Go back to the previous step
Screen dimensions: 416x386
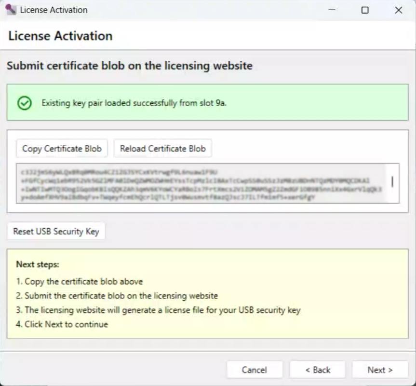[x=318, y=370]
